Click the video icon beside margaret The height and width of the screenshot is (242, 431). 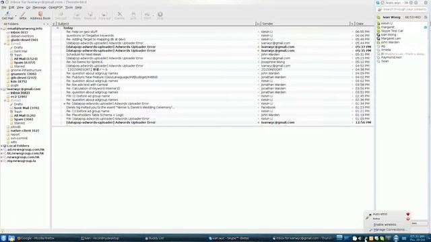point(426,27)
